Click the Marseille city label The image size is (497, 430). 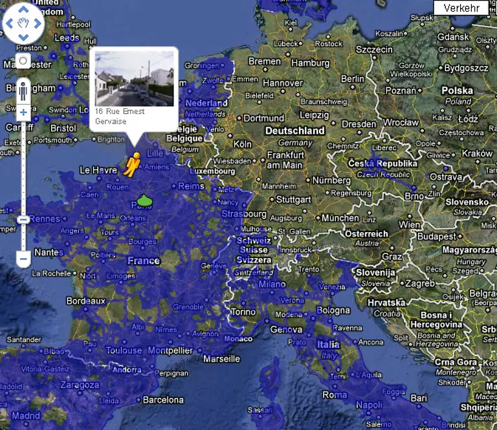tap(221, 358)
